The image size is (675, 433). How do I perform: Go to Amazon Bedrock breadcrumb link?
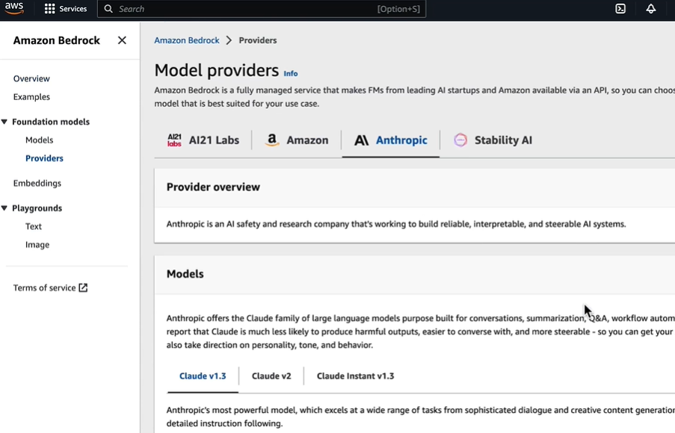pos(187,40)
